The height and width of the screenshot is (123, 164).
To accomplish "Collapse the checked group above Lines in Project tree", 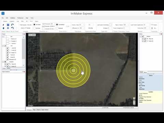I will pos(3,46).
